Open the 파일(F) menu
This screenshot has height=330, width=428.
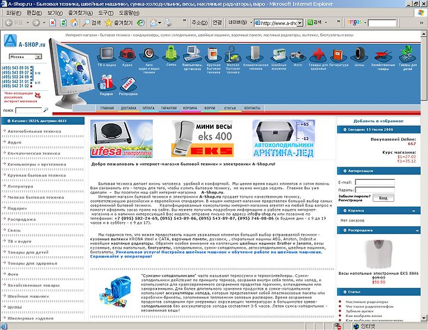[14, 13]
